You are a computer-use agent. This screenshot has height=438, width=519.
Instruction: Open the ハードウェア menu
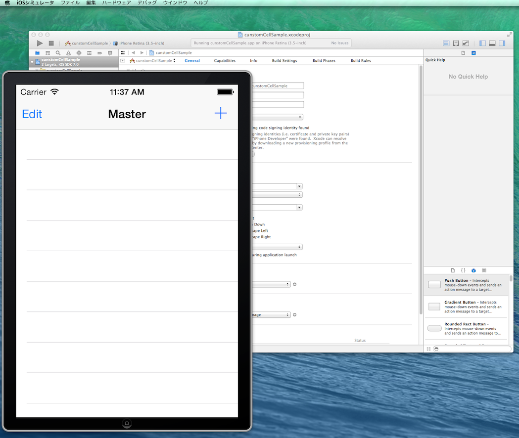click(116, 2)
